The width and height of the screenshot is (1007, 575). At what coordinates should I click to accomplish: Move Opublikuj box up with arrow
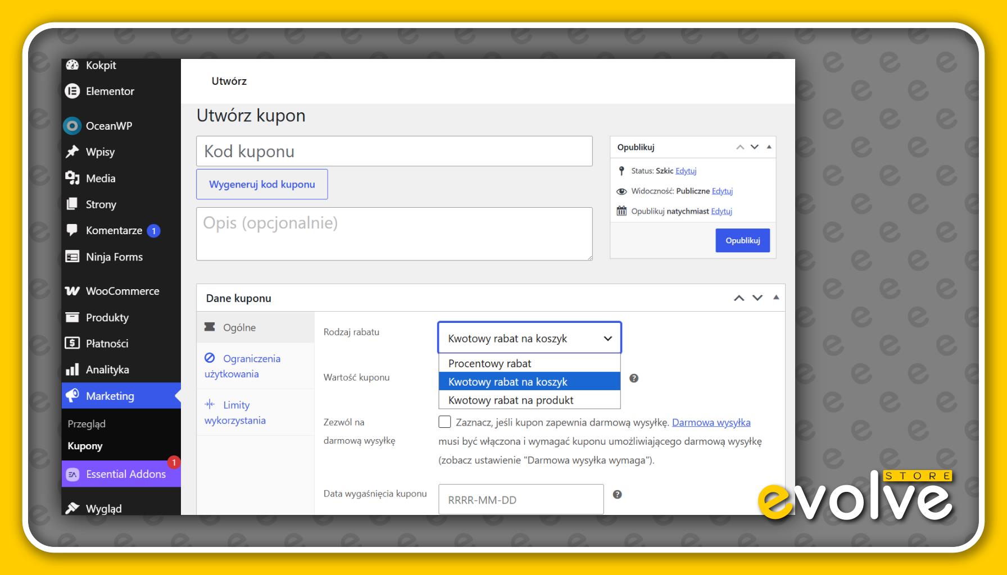tap(741, 147)
